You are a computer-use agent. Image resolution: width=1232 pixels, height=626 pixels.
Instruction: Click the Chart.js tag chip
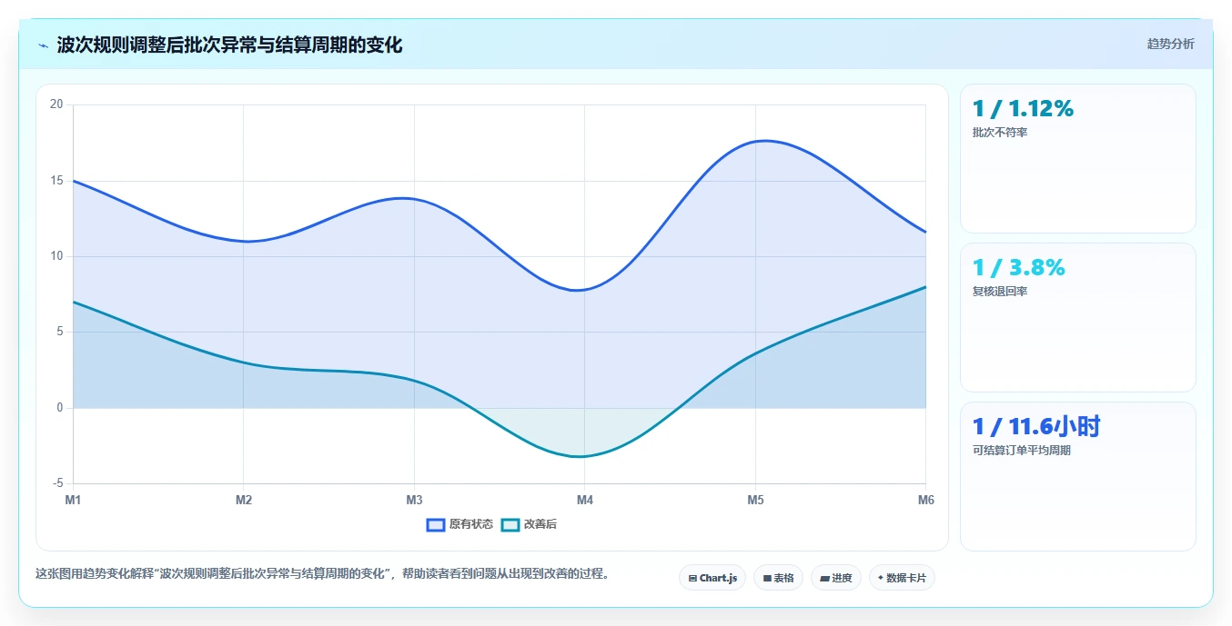tap(712, 578)
